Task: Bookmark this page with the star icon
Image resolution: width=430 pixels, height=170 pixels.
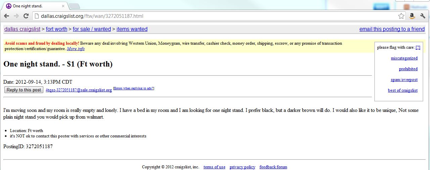Action: coord(401,16)
